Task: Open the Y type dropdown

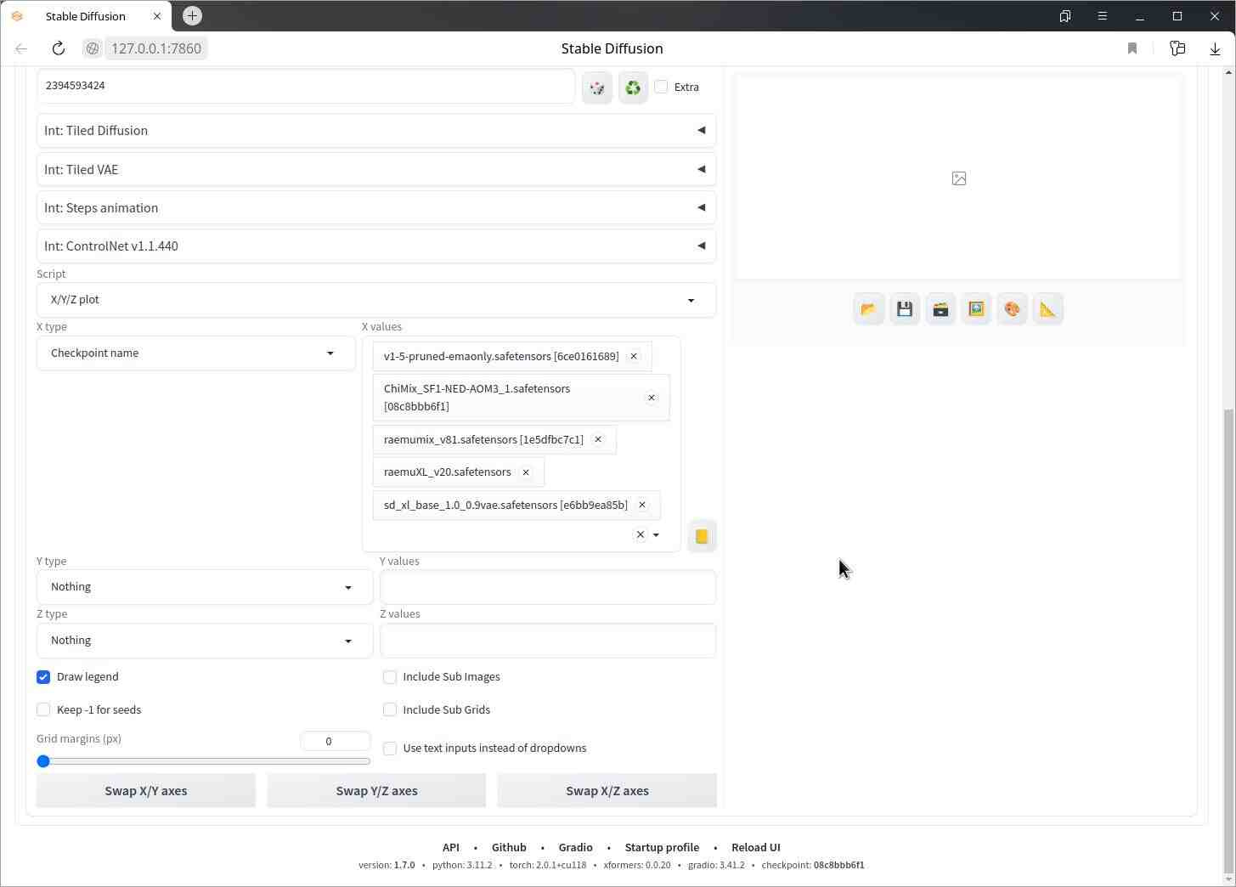Action: click(x=205, y=587)
